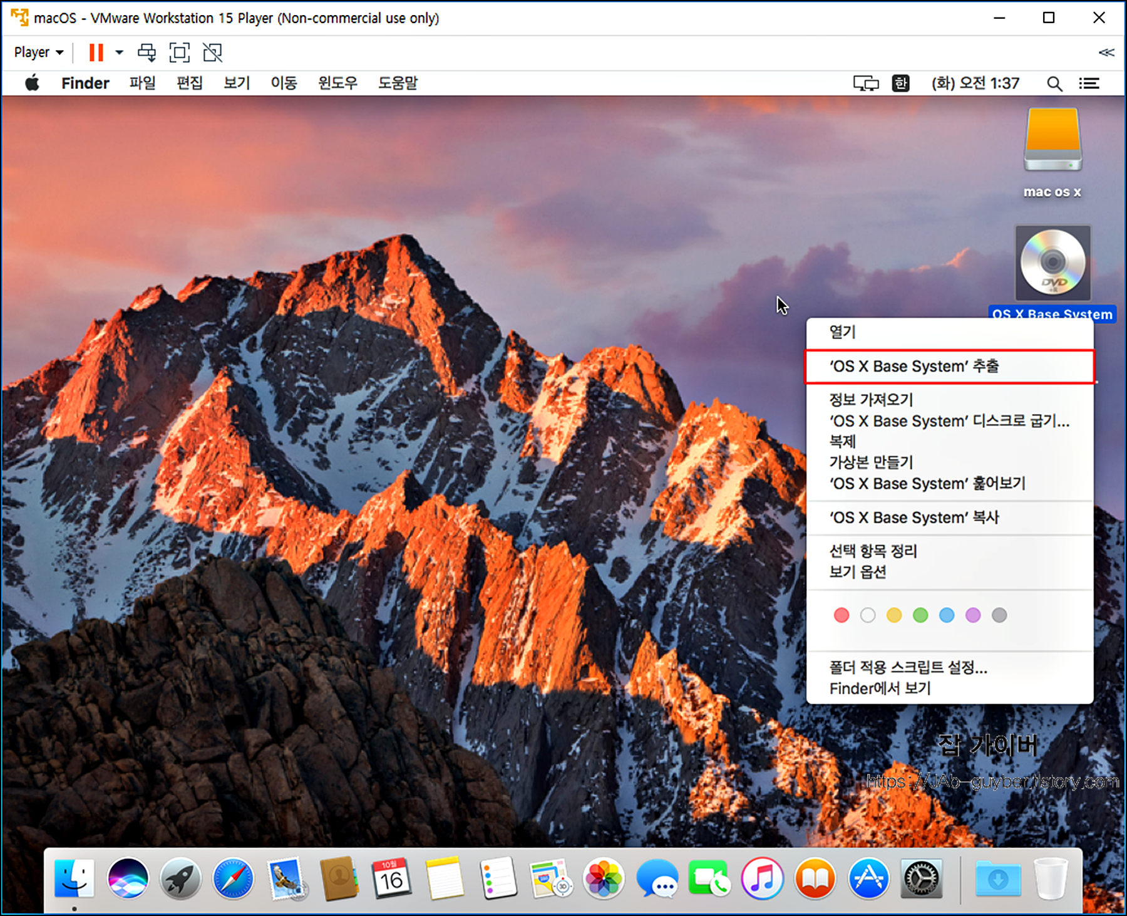
Task: Open power options arrow beside pause
Action: click(119, 53)
